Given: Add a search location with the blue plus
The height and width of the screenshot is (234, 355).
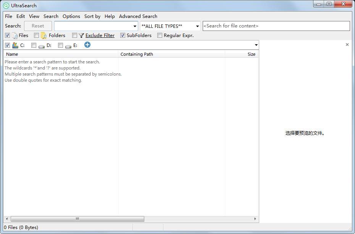Looking at the screenshot, I should point(87,45).
